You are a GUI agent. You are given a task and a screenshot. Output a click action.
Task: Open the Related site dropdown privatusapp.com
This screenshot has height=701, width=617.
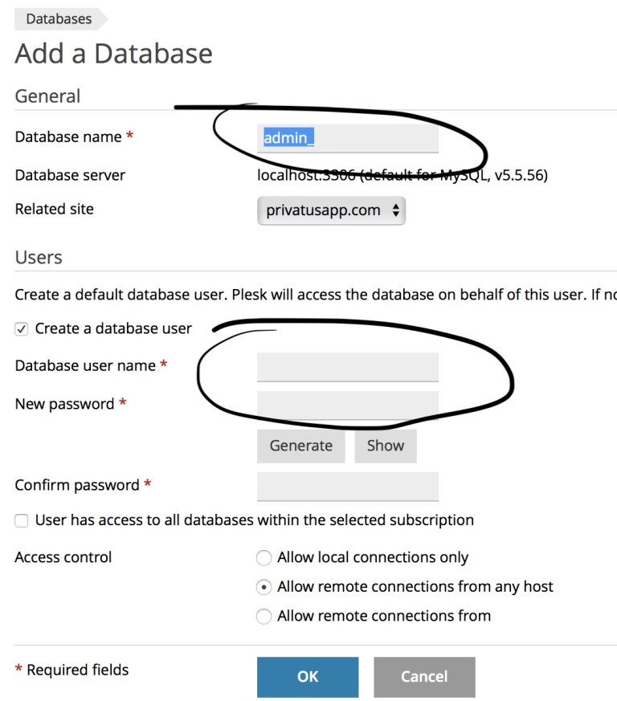coord(331,210)
